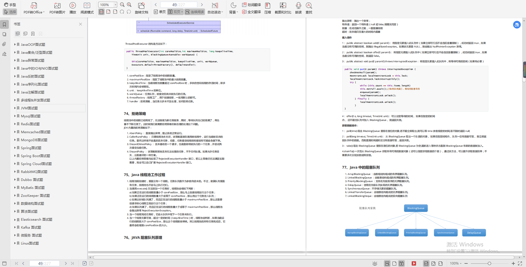Open the attachments paperclip sidebar icon

coord(4,44)
